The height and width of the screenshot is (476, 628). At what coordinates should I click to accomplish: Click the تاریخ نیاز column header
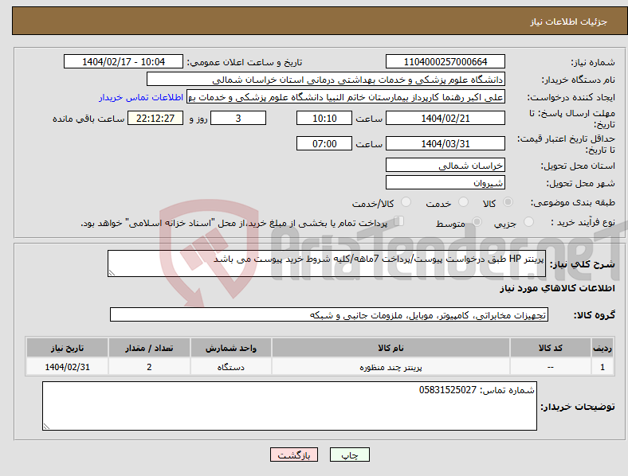coord(67,348)
